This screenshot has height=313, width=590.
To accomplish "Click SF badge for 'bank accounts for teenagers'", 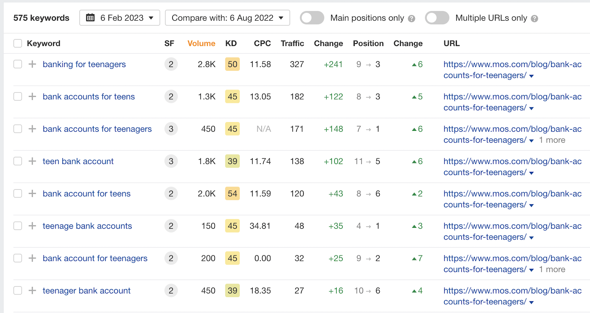I will click(x=171, y=129).
